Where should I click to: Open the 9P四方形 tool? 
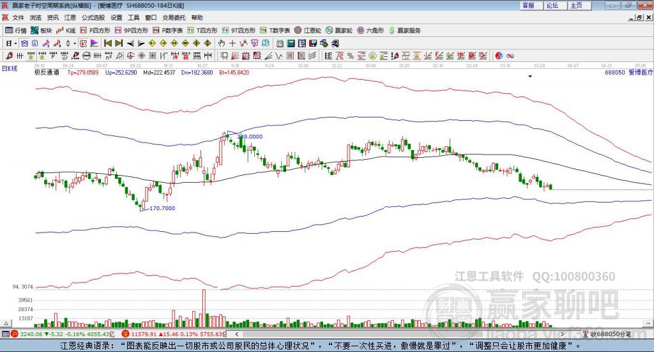(x=132, y=31)
